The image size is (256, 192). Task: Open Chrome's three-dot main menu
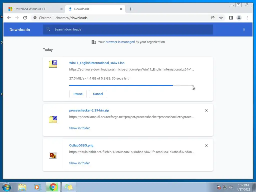[247, 18]
